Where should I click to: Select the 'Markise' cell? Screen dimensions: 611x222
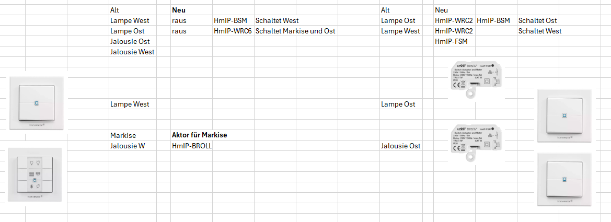click(123, 135)
